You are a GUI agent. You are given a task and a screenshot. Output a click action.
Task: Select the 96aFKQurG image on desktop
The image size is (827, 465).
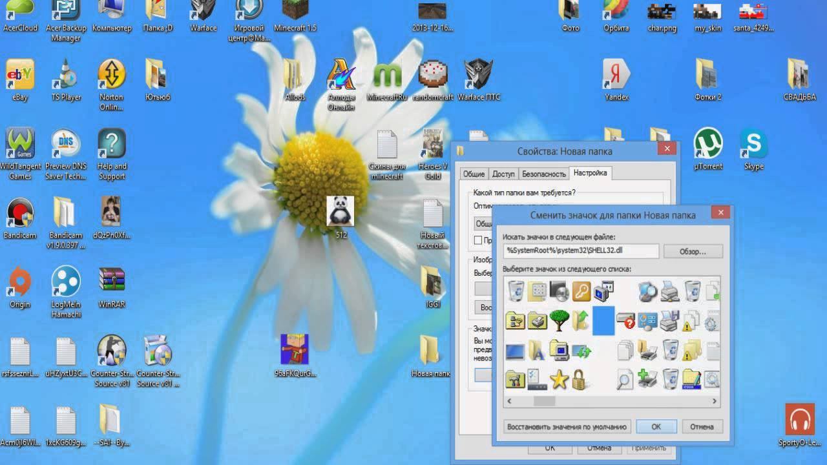(x=295, y=356)
